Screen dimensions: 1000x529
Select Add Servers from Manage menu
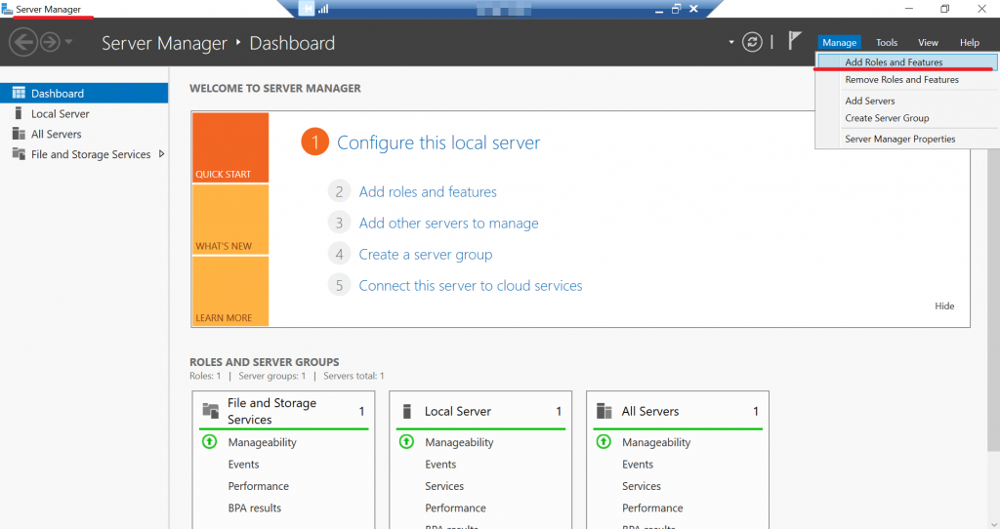907,101
